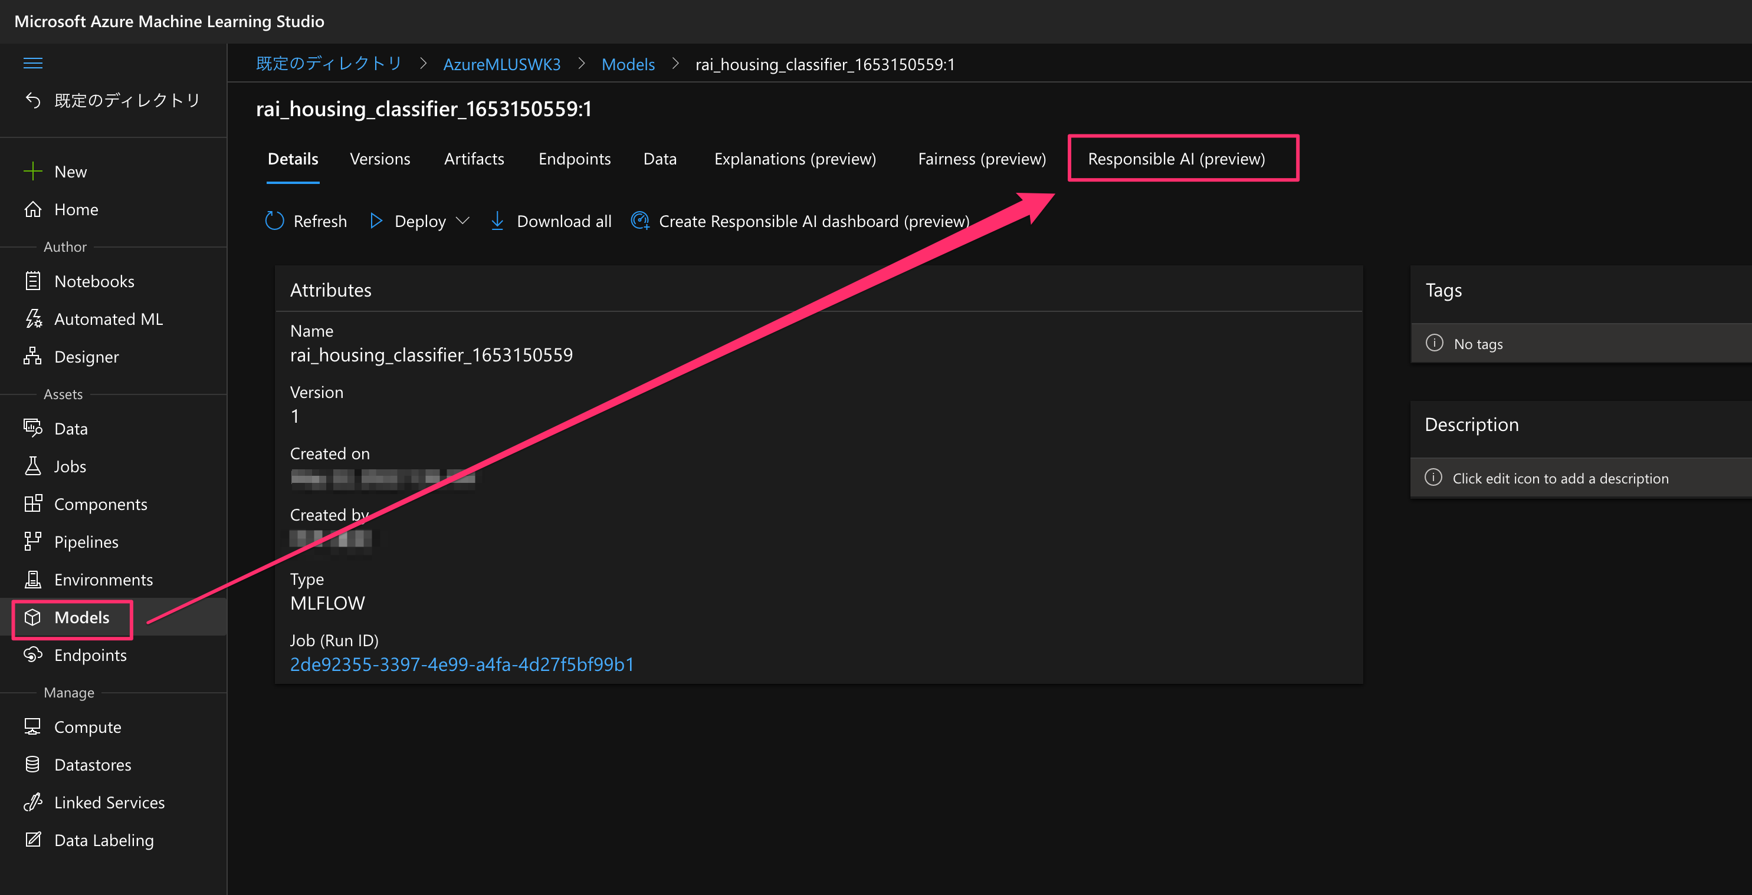Click the Create Responsible AI dashboard icon
Screen dimensions: 1752x895
[x=640, y=221]
